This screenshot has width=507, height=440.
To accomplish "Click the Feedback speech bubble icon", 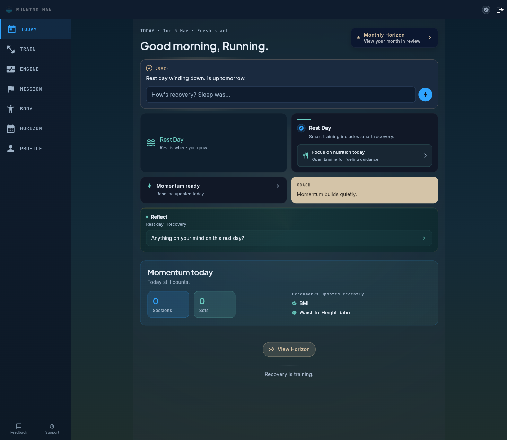I will click(x=18, y=426).
